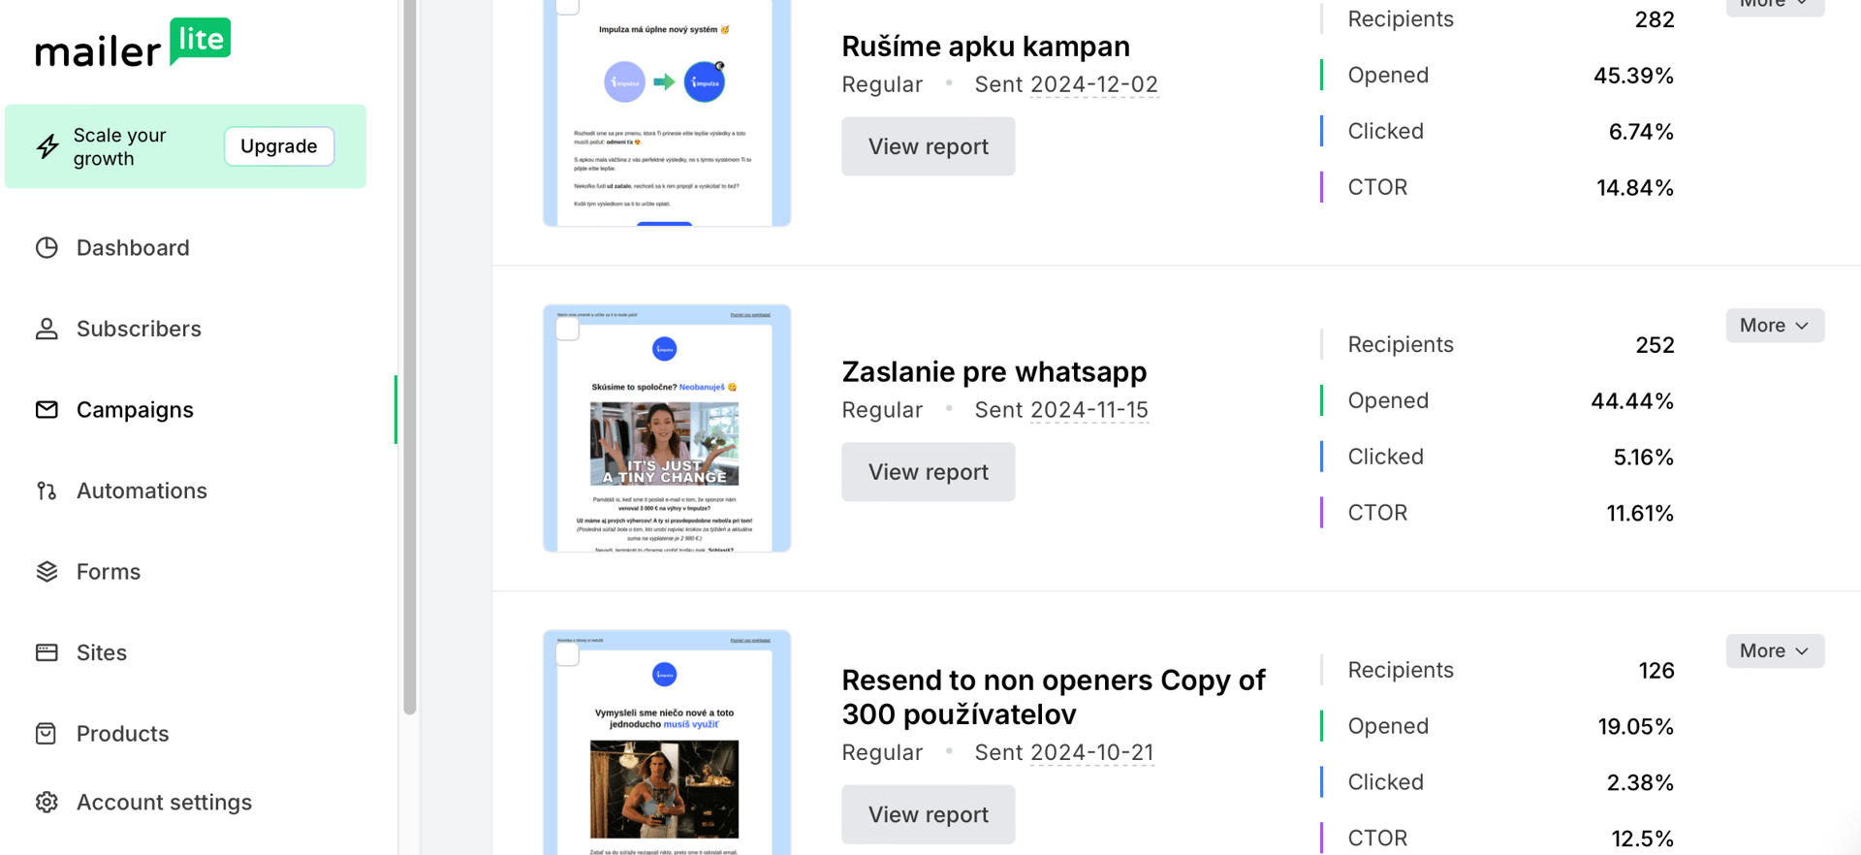Image resolution: width=1861 pixels, height=855 pixels.
Task: Click the 126 recipients count
Action: 1656,671
